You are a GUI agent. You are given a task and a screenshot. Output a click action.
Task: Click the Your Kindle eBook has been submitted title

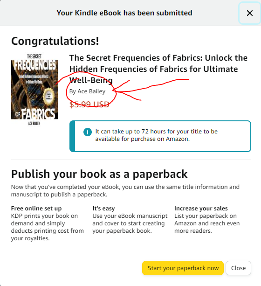click(x=124, y=13)
